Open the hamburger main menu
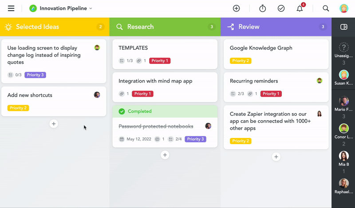355x208 pixels. pos(11,8)
